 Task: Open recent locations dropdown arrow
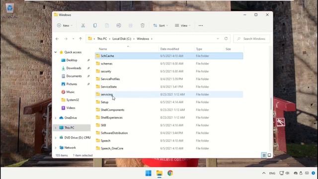pyautogui.click(x=73, y=39)
